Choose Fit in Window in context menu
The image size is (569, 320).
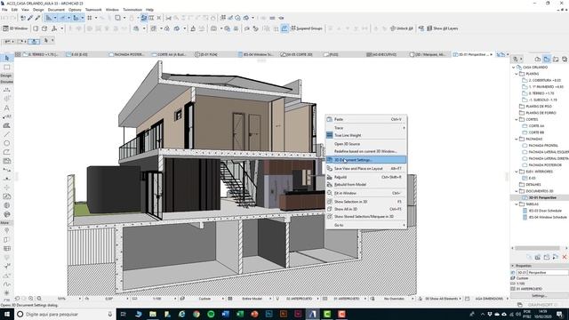pos(365,193)
